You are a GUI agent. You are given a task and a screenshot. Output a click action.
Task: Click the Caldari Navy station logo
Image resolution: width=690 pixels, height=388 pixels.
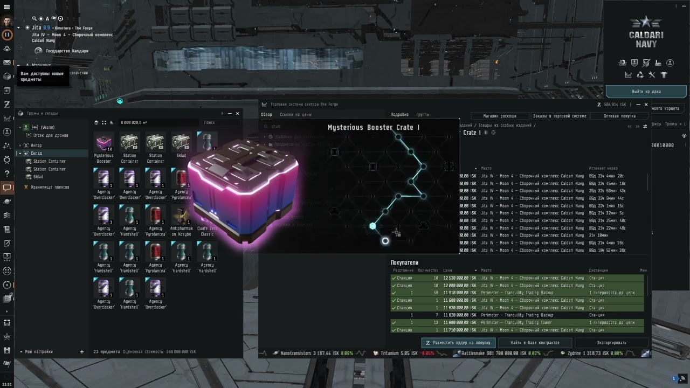click(646, 32)
